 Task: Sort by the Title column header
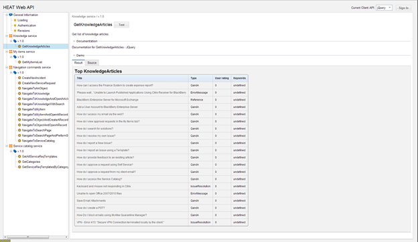click(x=132, y=78)
